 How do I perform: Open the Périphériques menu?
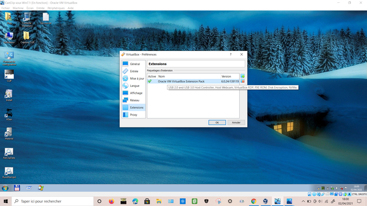click(56, 8)
